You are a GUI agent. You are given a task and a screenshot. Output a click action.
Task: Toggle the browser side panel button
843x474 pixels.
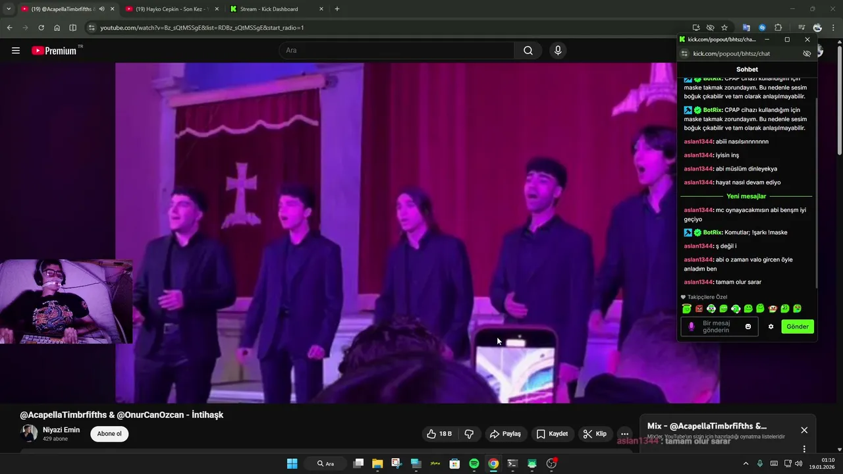[x=73, y=28]
